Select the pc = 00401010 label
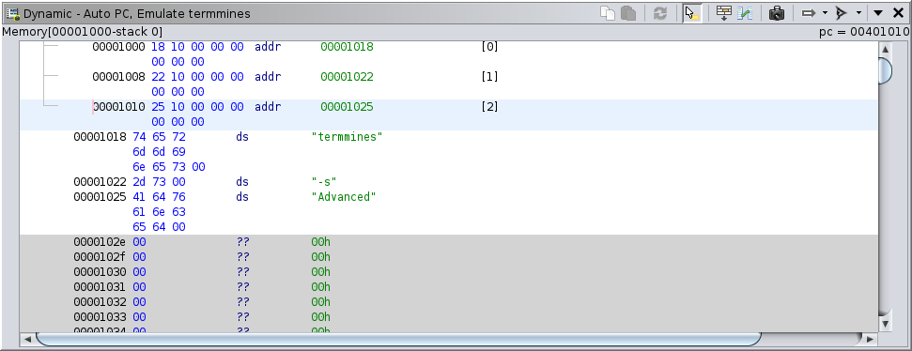 [864, 31]
